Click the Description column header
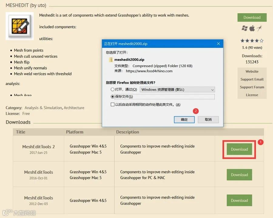Image resolution: width=273 pixels, height=218 pixels. [128, 132]
